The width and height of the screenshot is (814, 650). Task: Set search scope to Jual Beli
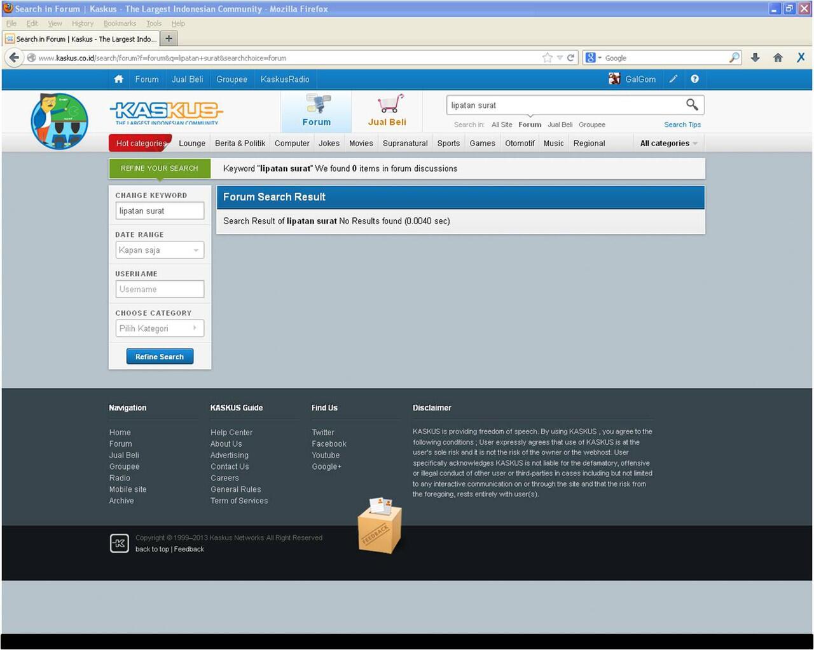coord(560,125)
